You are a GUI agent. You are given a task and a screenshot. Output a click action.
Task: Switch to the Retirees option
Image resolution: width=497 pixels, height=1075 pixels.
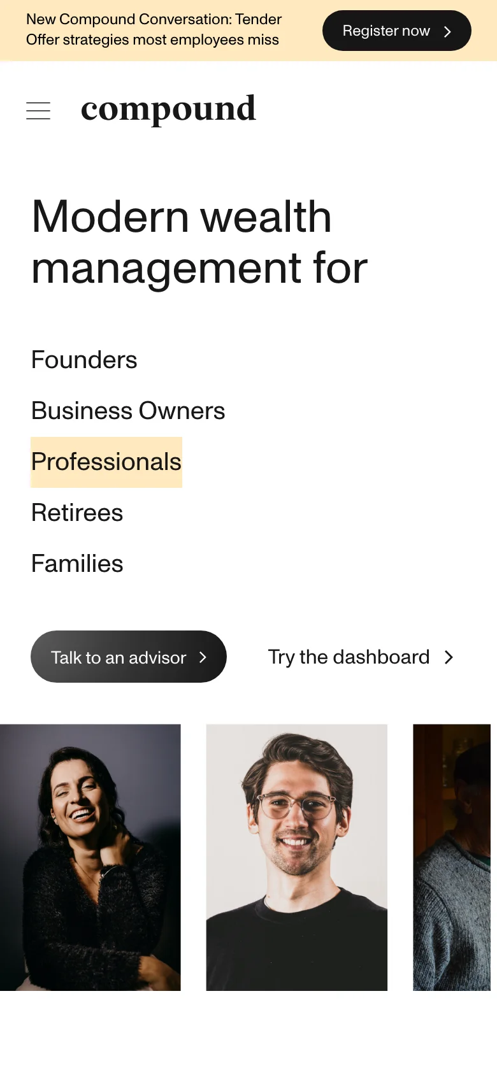(x=77, y=513)
